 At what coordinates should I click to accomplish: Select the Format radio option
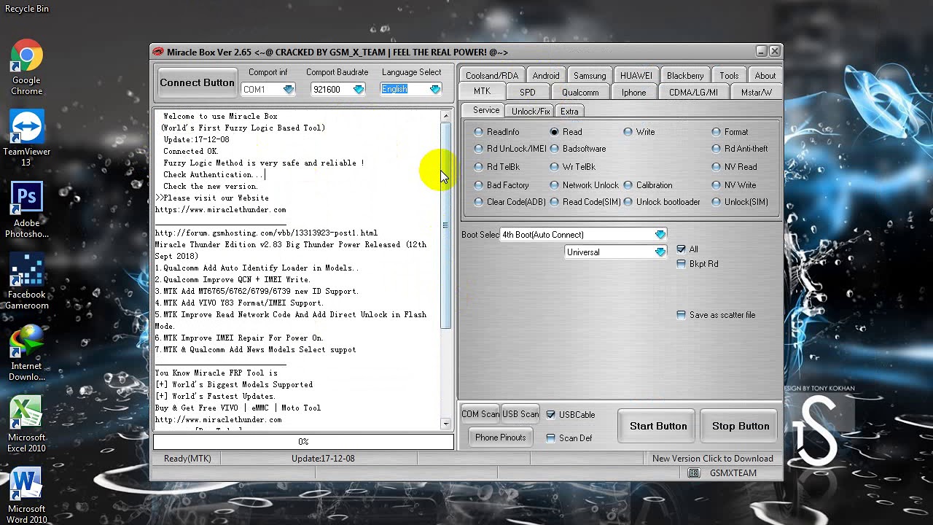(730, 132)
